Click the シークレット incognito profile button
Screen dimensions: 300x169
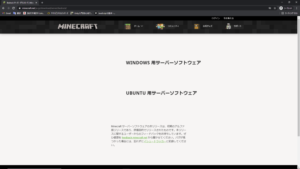point(286,8)
